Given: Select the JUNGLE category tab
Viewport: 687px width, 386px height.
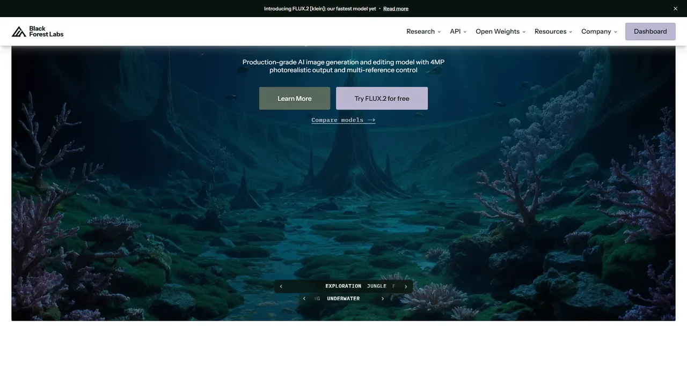Looking at the screenshot, I should pos(377,286).
